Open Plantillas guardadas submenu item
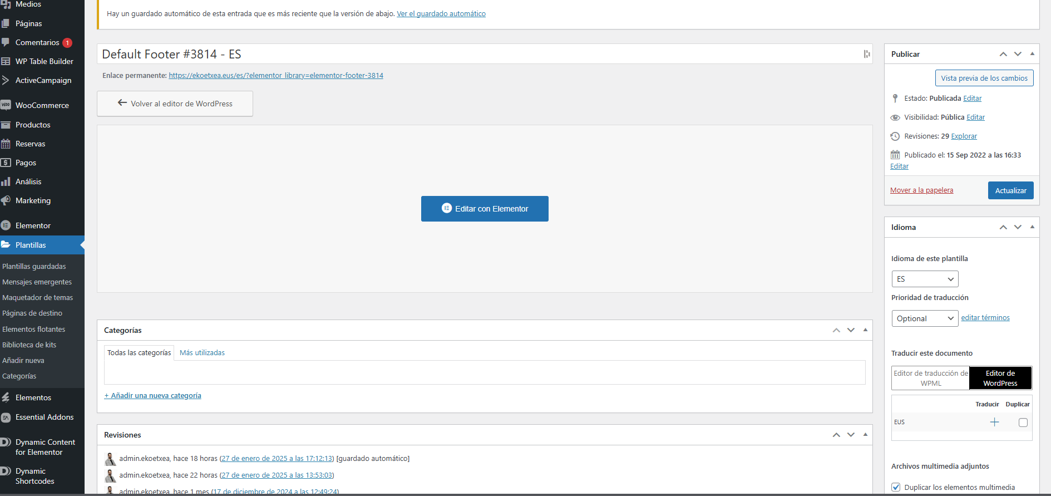Screen dimensions: 1051x496 [34, 267]
